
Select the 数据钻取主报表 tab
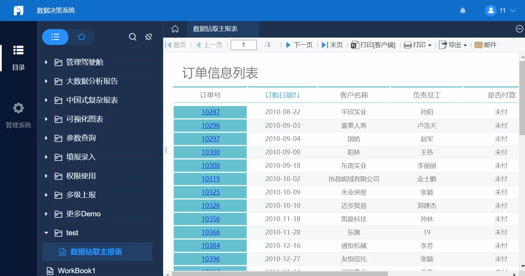point(215,29)
